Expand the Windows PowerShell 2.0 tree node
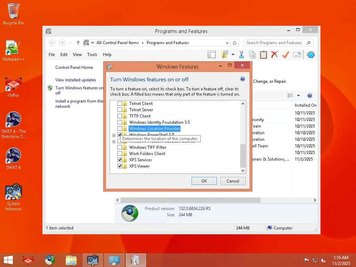 tap(114, 135)
